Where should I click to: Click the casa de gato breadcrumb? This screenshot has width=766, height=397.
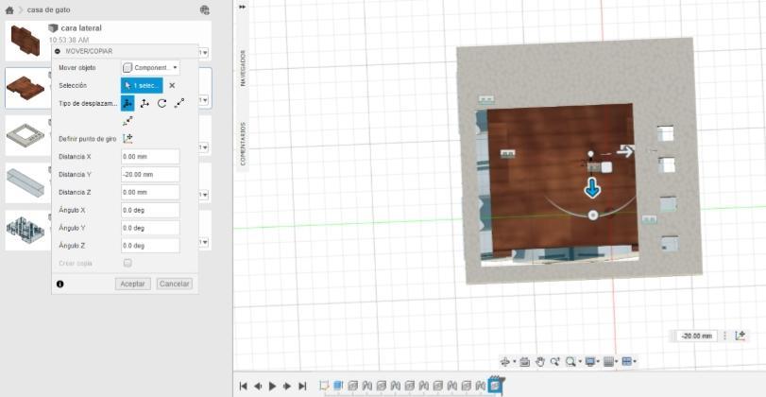coord(48,9)
